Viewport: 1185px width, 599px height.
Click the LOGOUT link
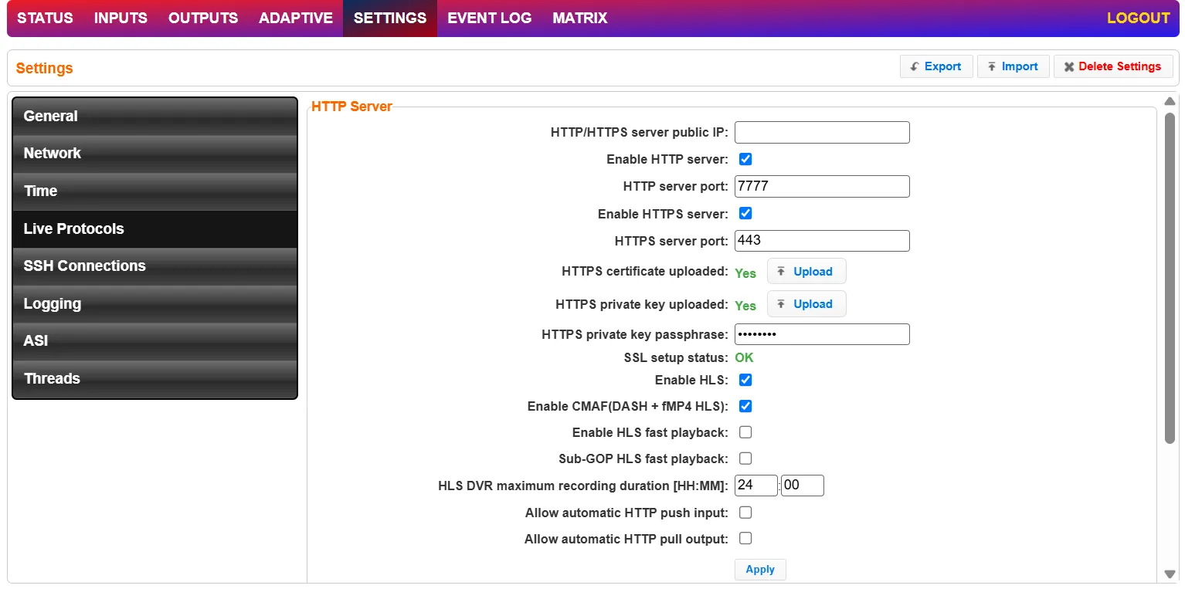click(1139, 18)
